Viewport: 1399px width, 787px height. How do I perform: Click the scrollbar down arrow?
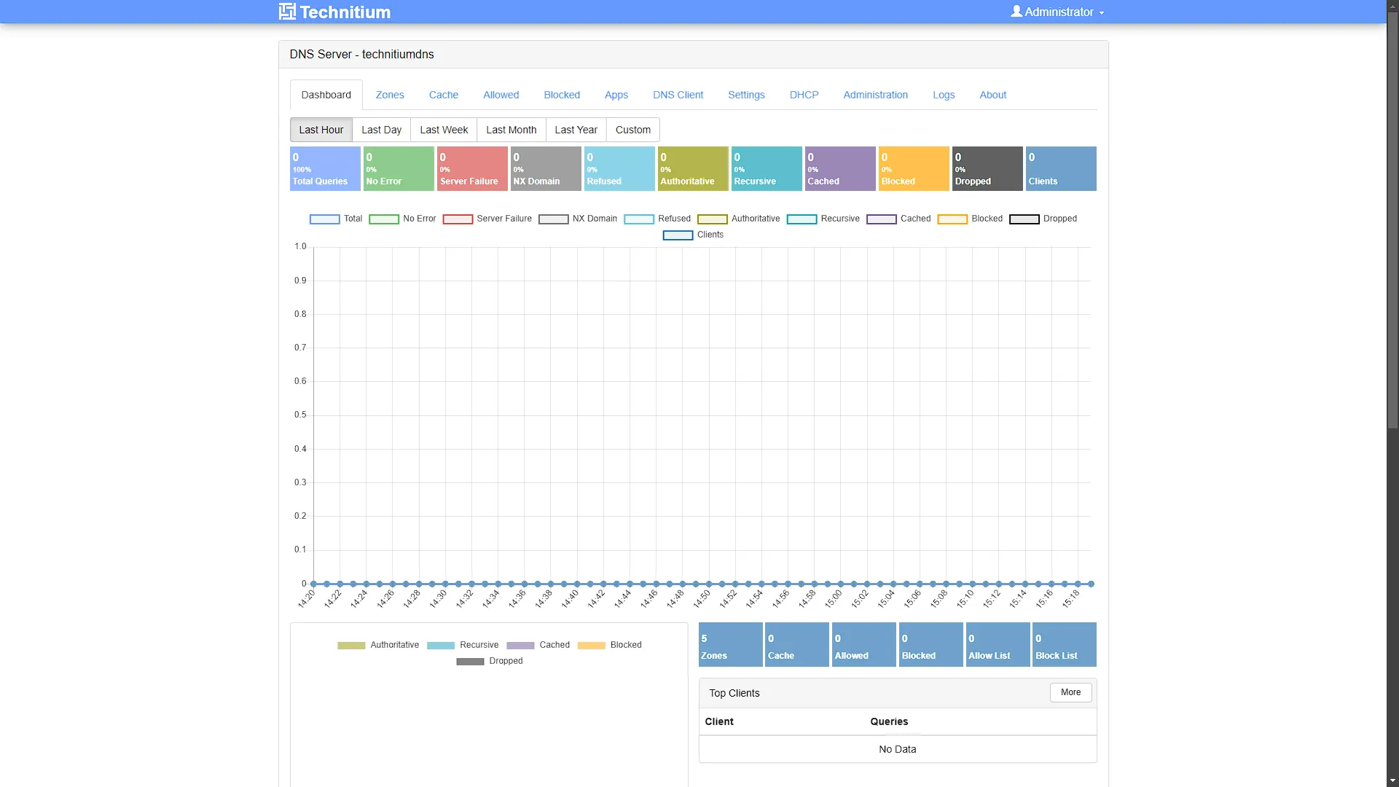[1392, 781]
